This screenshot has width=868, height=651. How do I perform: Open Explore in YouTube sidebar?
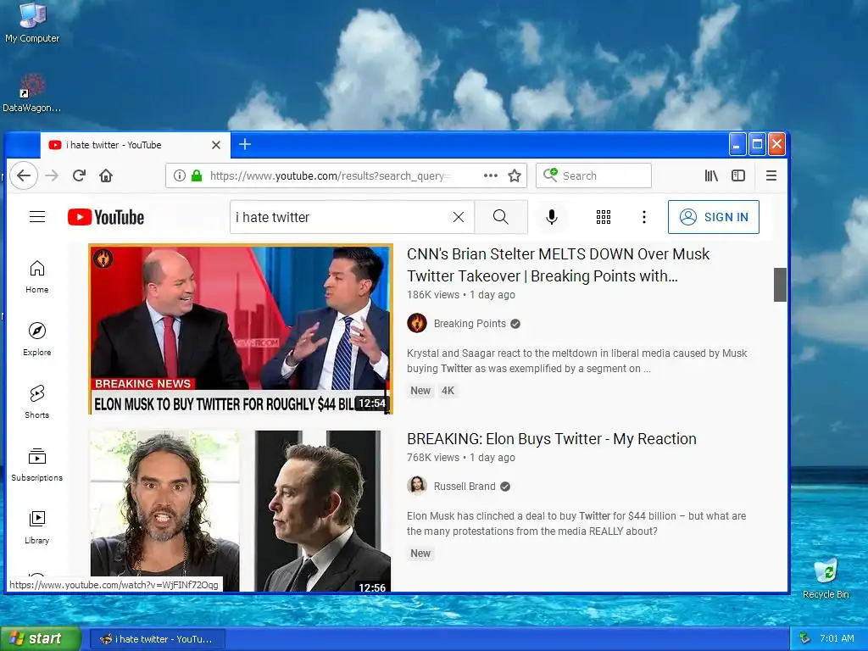(37, 339)
